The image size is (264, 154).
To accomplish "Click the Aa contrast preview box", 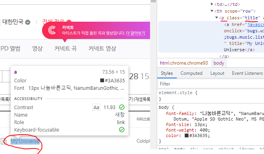I will click(x=96, y=107).
